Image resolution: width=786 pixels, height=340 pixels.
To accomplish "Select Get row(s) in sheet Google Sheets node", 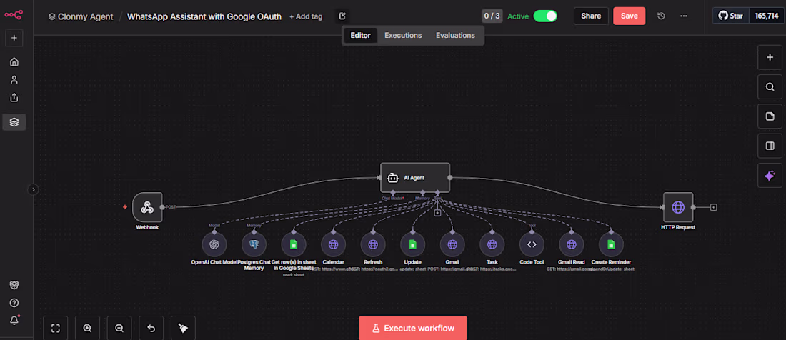I will click(x=294, y=244).
